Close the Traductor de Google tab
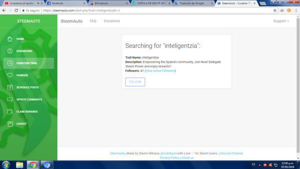 [x=212, y=3]
